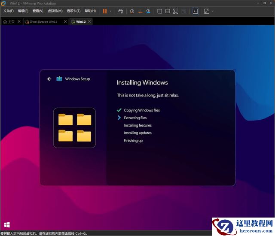The height and width of the screenshot is (236, 275).
Task: Open the console view icon
Action: [195, 12]
